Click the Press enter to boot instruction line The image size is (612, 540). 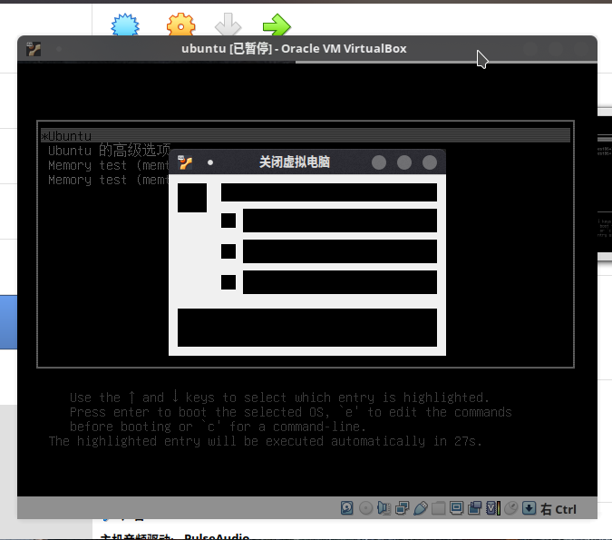coord(291,412)
